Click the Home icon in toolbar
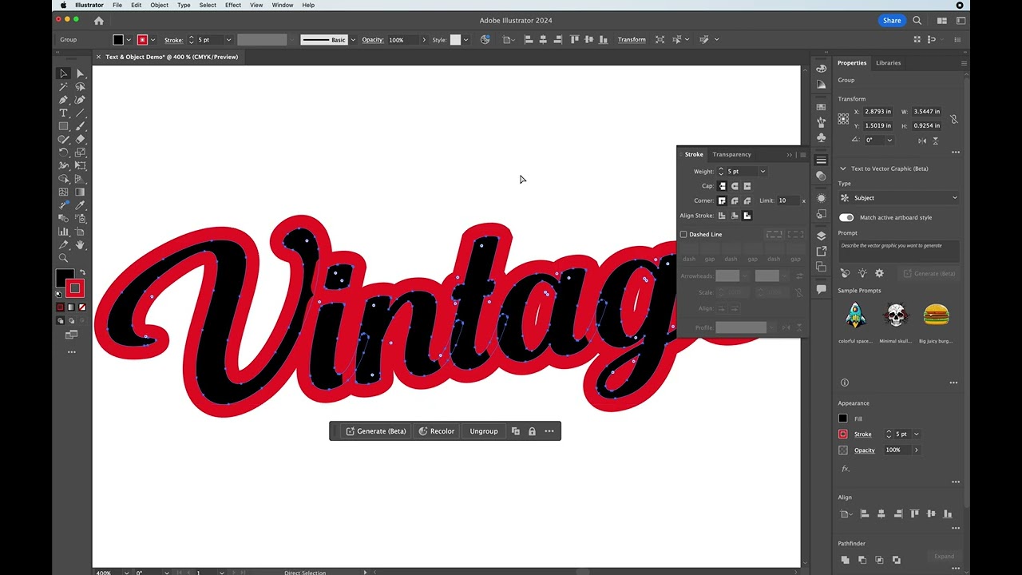The image size is (1022, 575). [x=99, y=21]
